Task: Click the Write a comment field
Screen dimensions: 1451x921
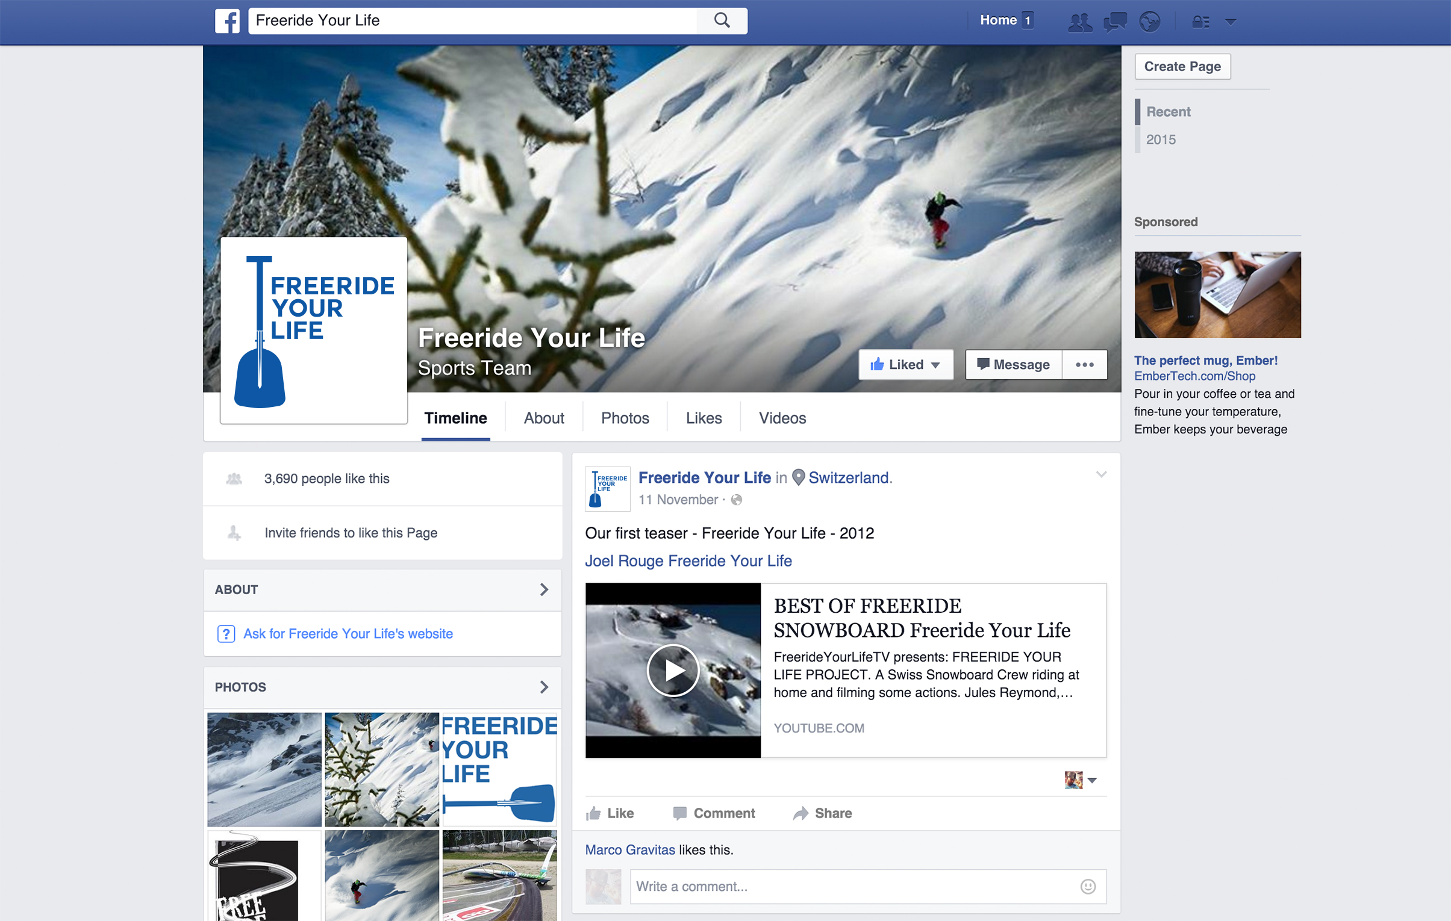Action: 850,886
